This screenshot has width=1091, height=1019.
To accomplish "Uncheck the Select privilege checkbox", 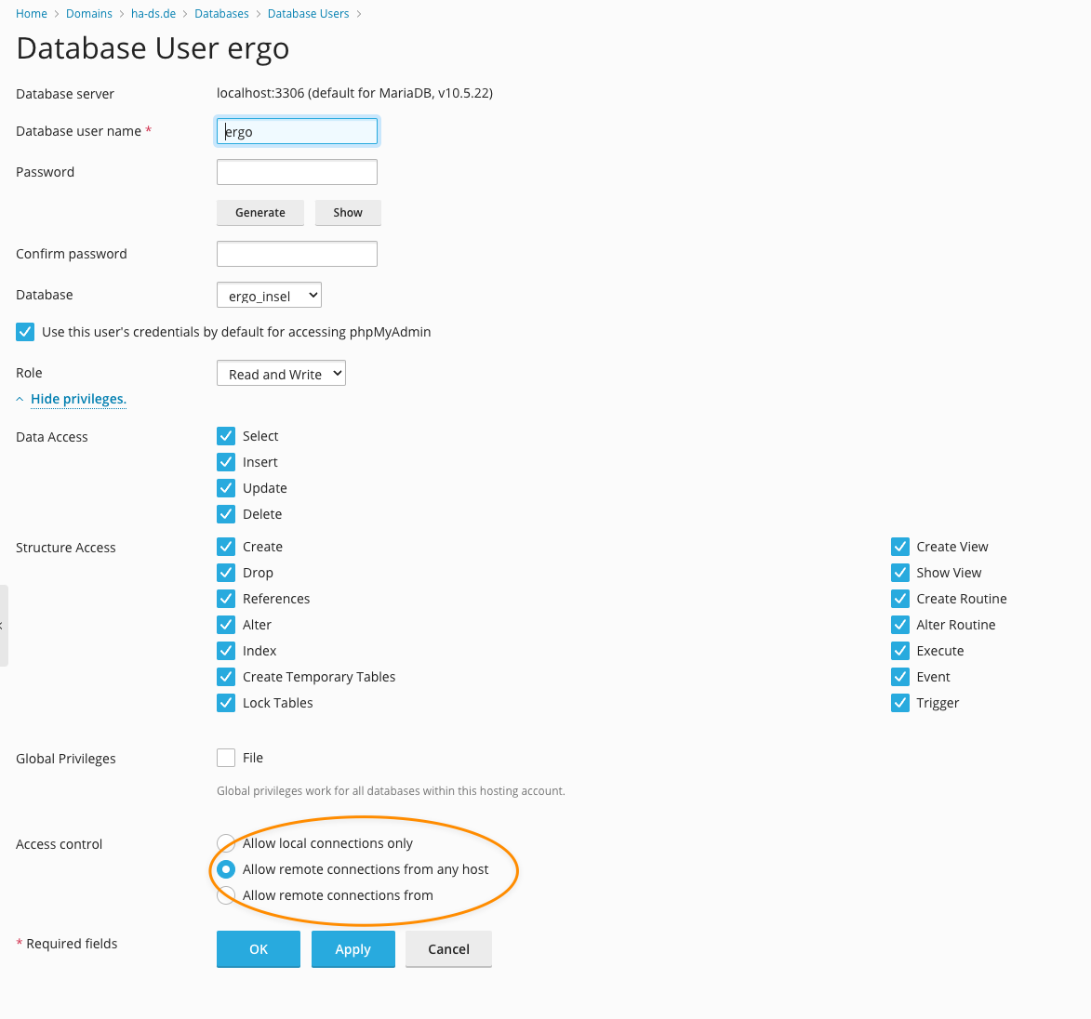I will click(226, 436).
